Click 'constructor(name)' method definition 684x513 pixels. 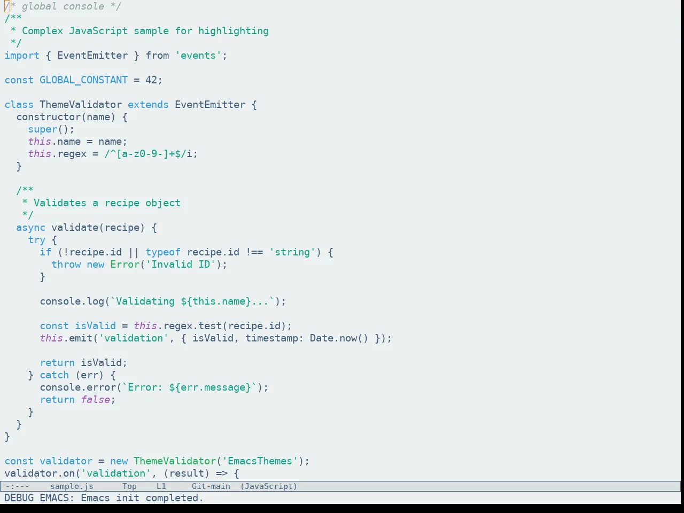[66, 117]
